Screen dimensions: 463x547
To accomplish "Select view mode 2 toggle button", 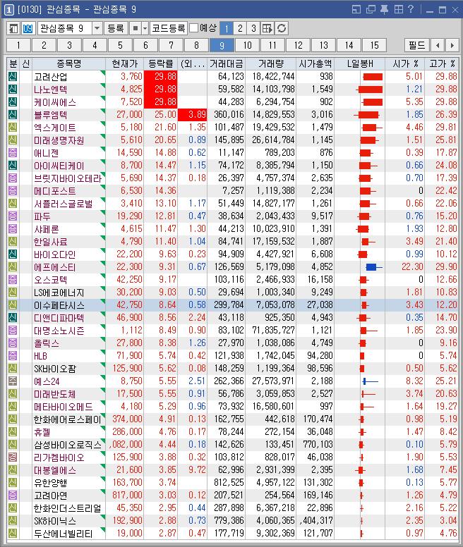I will (240, 28).
